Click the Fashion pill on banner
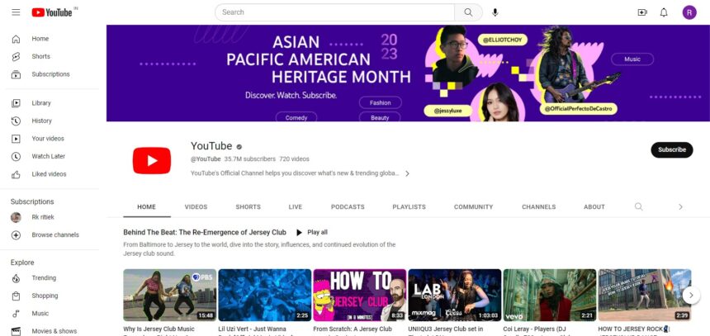 point(381,103)
